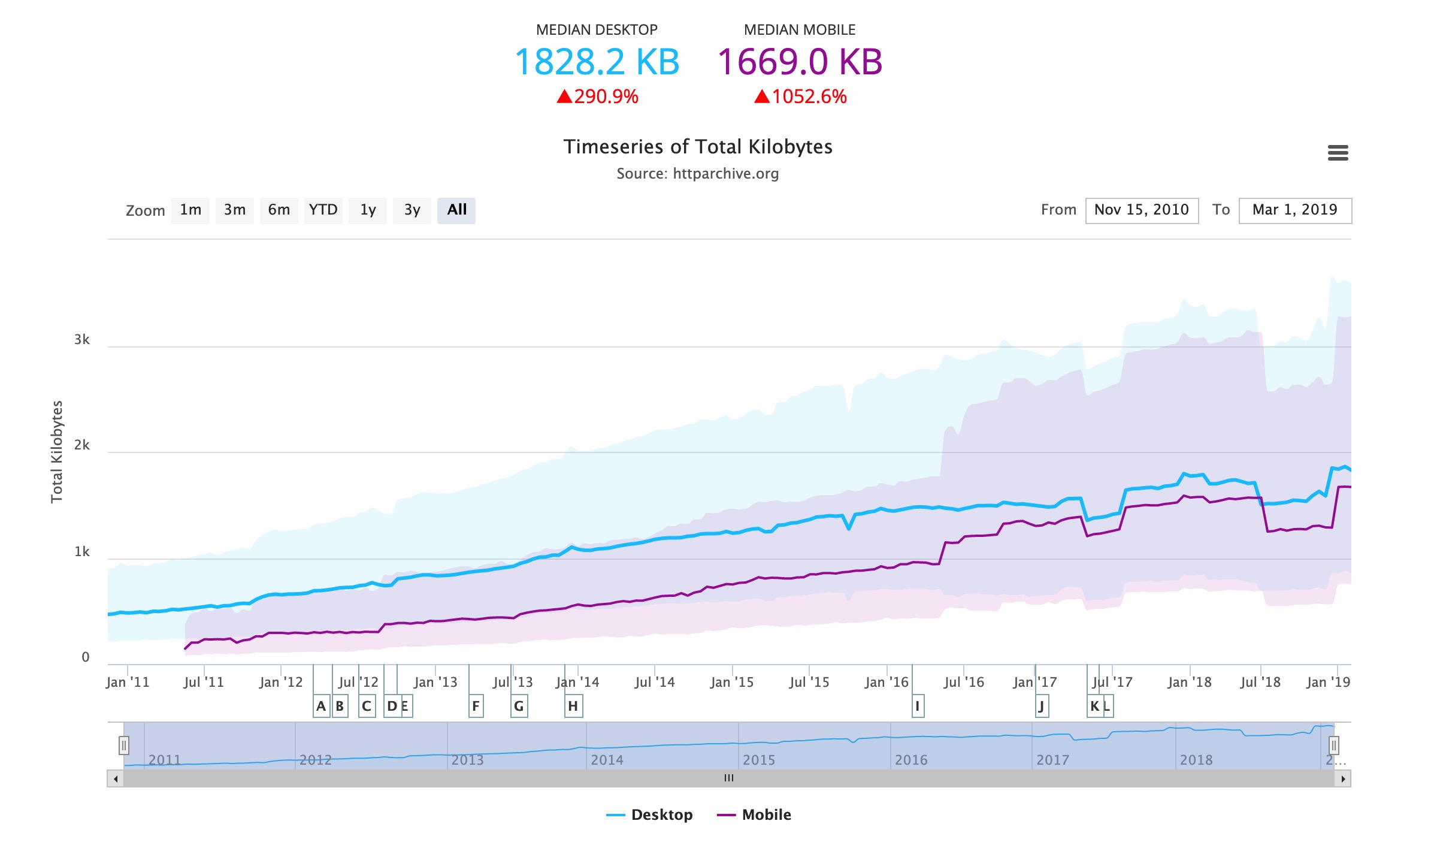
Task: Select the 1y zoom range
Action: coord(368,210)
